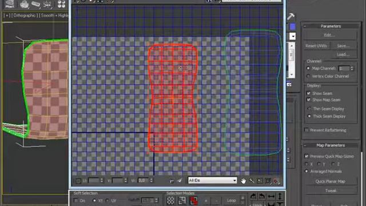Toggle the Show Map Seam checkbox
This screenshot has height=206, width=366.
point(309,100)
